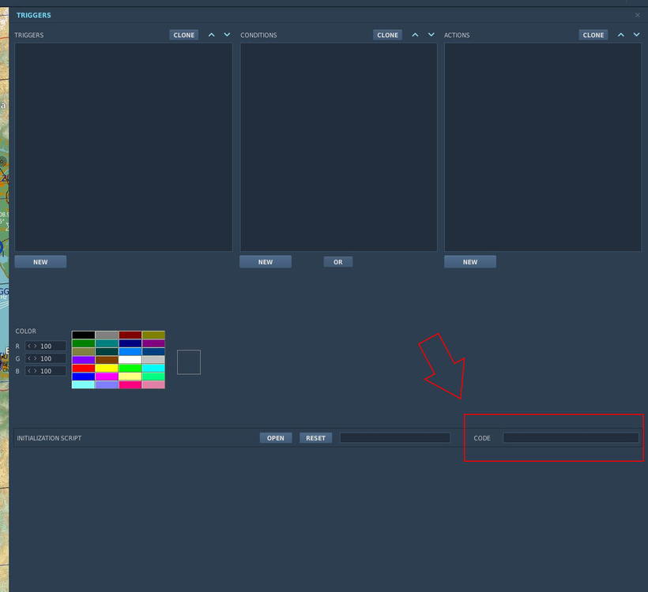Add a new action with NEW
Screen dimensions: 648x592
[x=470, y=262]
